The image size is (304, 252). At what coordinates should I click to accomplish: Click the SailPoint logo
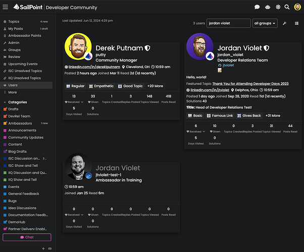pyautogui.click(x=28, y=7)
